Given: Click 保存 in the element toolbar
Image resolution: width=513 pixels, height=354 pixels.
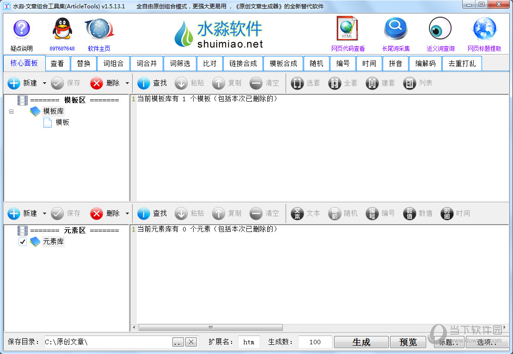Looking at the screenshot, I should [x=66, y=214].
